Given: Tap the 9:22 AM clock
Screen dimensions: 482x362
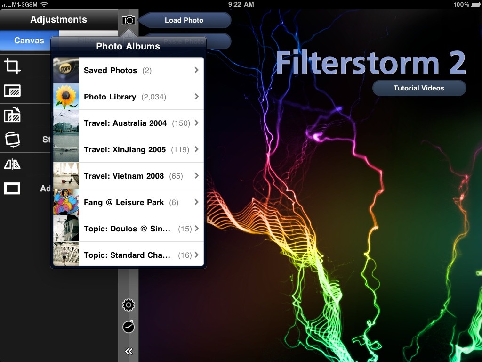Looking at the screenshot, I should tap(241, 4).
